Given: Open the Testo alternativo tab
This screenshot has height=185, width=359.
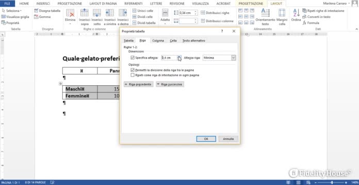Looking at the screenshot, I should 194,41.
